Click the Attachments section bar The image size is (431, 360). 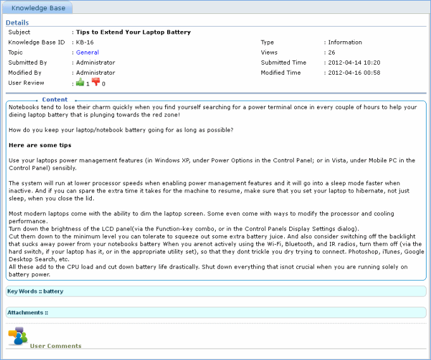coord(215,312)
